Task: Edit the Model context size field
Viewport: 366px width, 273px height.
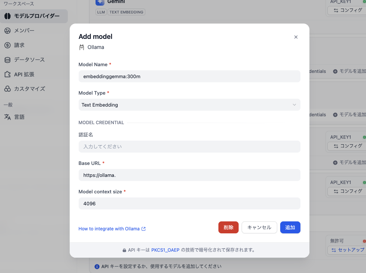Action: (189, 203)
